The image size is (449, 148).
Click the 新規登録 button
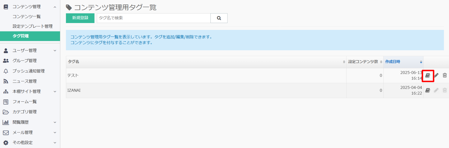(x=80, y=18)
